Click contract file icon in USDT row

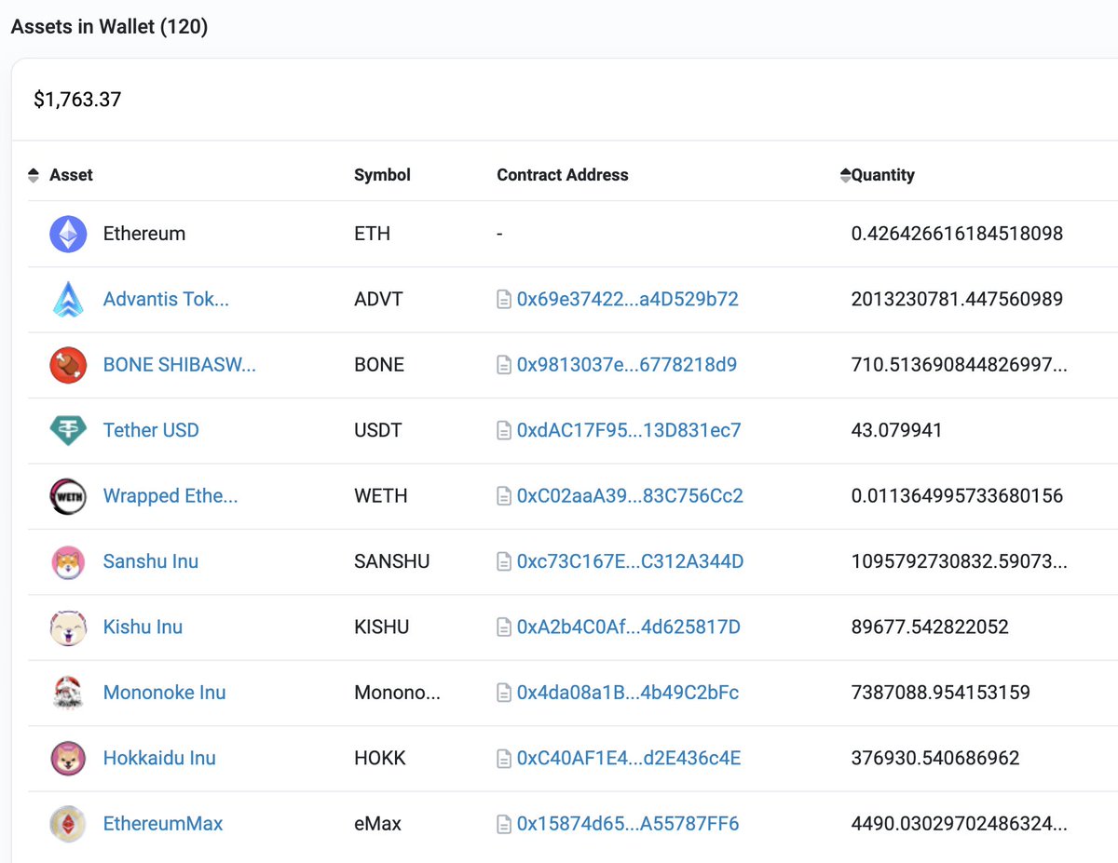click(x=504, y=430)
